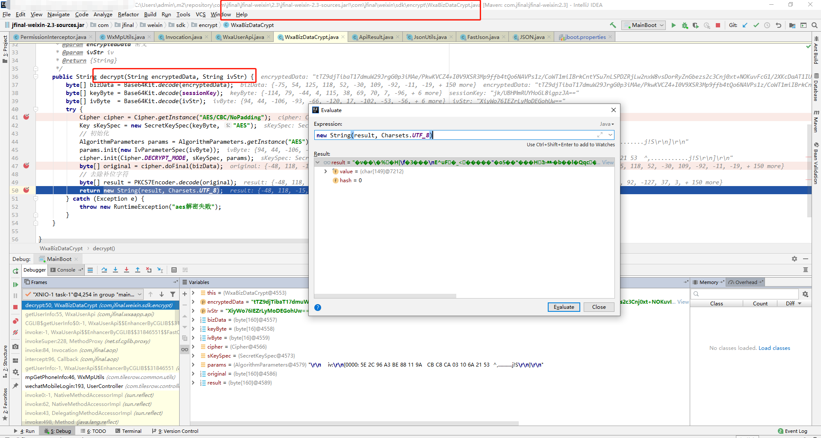821x438 pixels.
Task: Click the Build Project hammer icon
Action: (613, 25)
